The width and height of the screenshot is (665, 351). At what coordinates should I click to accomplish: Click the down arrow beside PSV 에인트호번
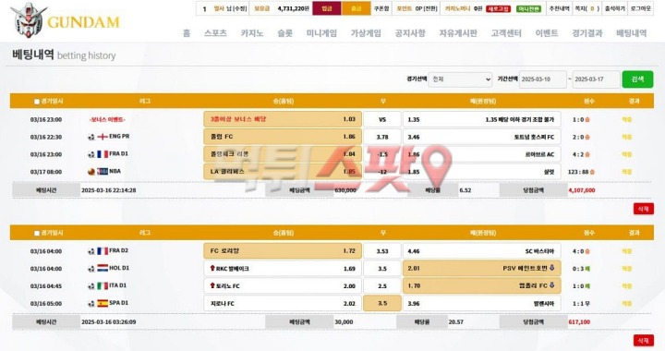tap(551, 268)
